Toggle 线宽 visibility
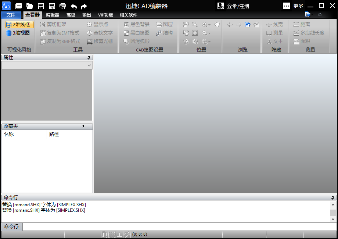This screenshot has height=239, width=338. [x=274, y=24]
